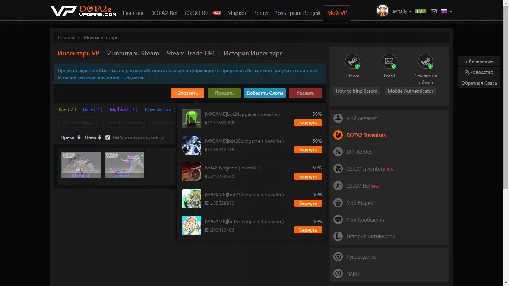Open Вещи in top navigation
The image size is (509, 286).
coord(260,13)
